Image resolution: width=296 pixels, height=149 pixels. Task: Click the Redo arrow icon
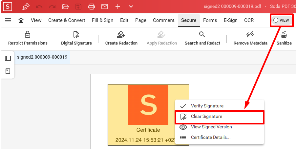coord(52,7)
